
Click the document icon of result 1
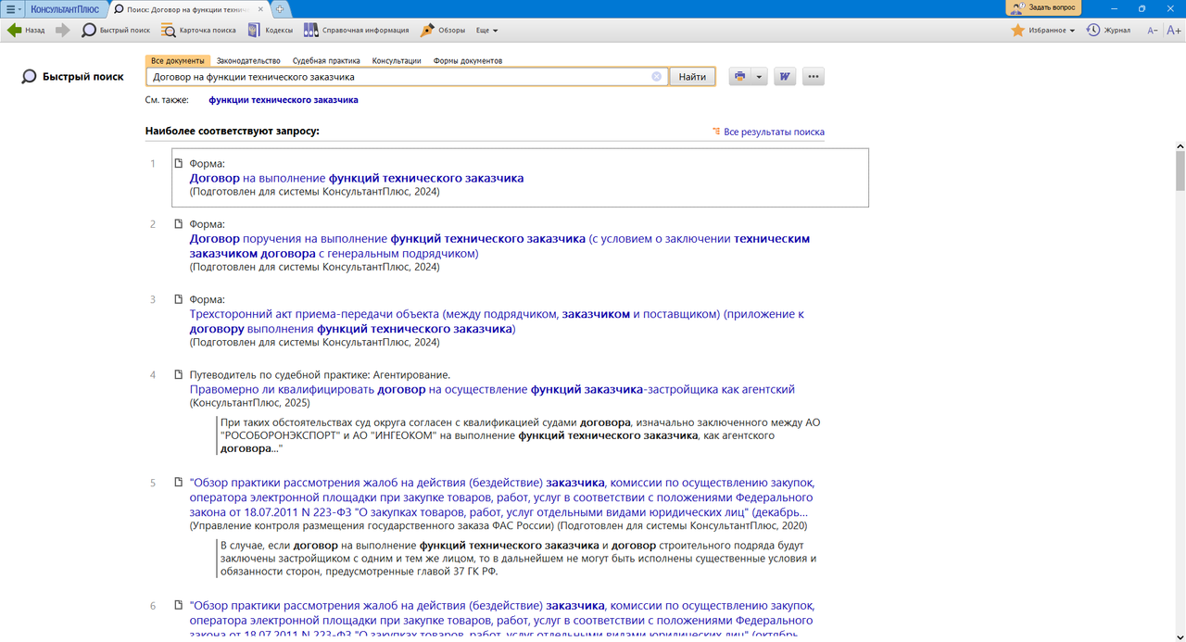click(x=179, y=164)
